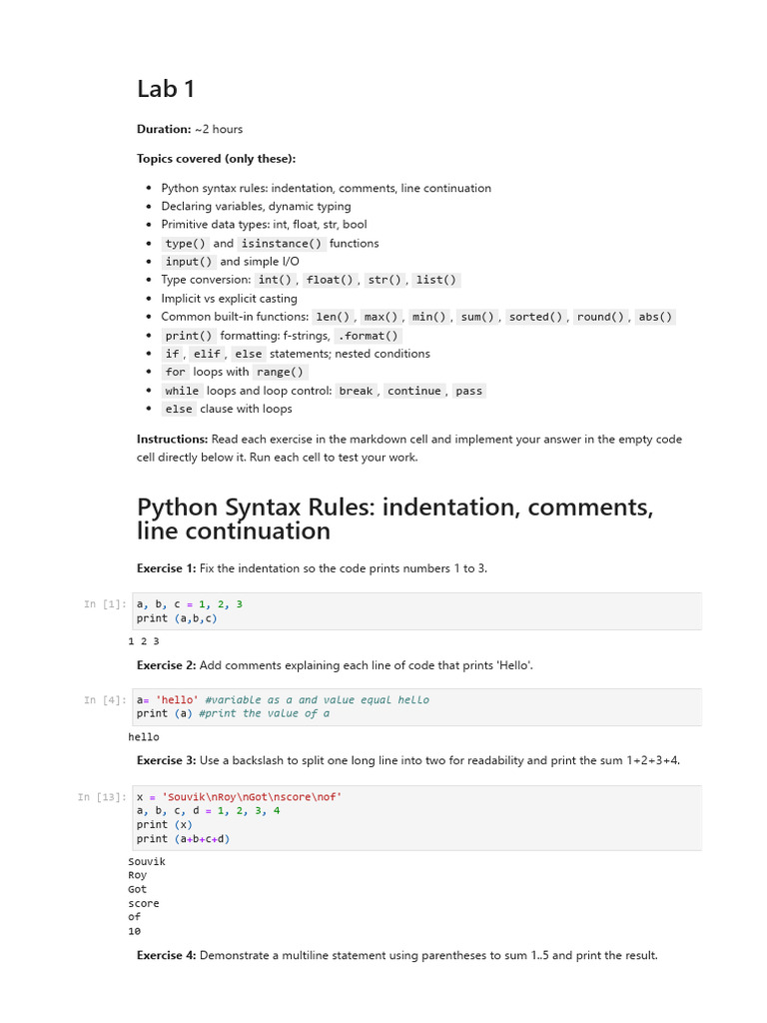767x1023 pixels.
Task: Click the 'Exercise 1:' description
Action: click(x=312, y=568)
